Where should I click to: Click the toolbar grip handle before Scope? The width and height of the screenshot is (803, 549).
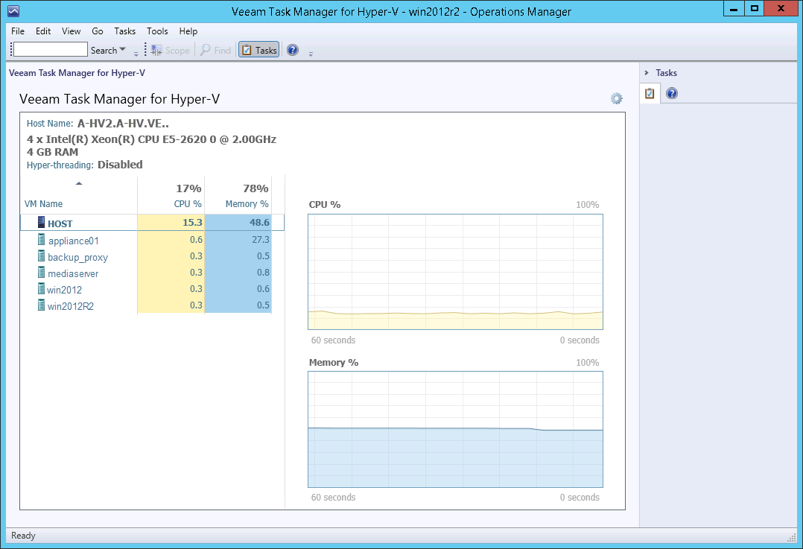click(145, 50)
